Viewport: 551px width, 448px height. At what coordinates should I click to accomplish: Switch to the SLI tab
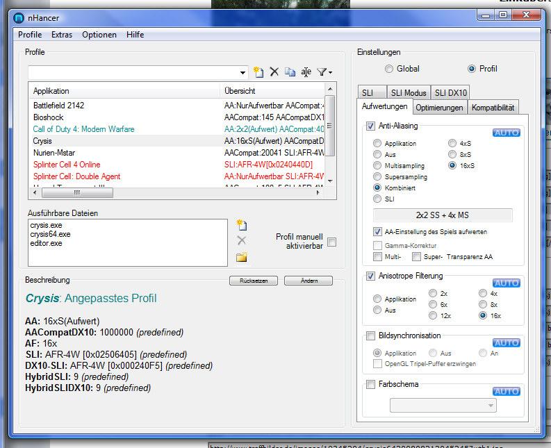pyautogui.click(x=372, y=93)
